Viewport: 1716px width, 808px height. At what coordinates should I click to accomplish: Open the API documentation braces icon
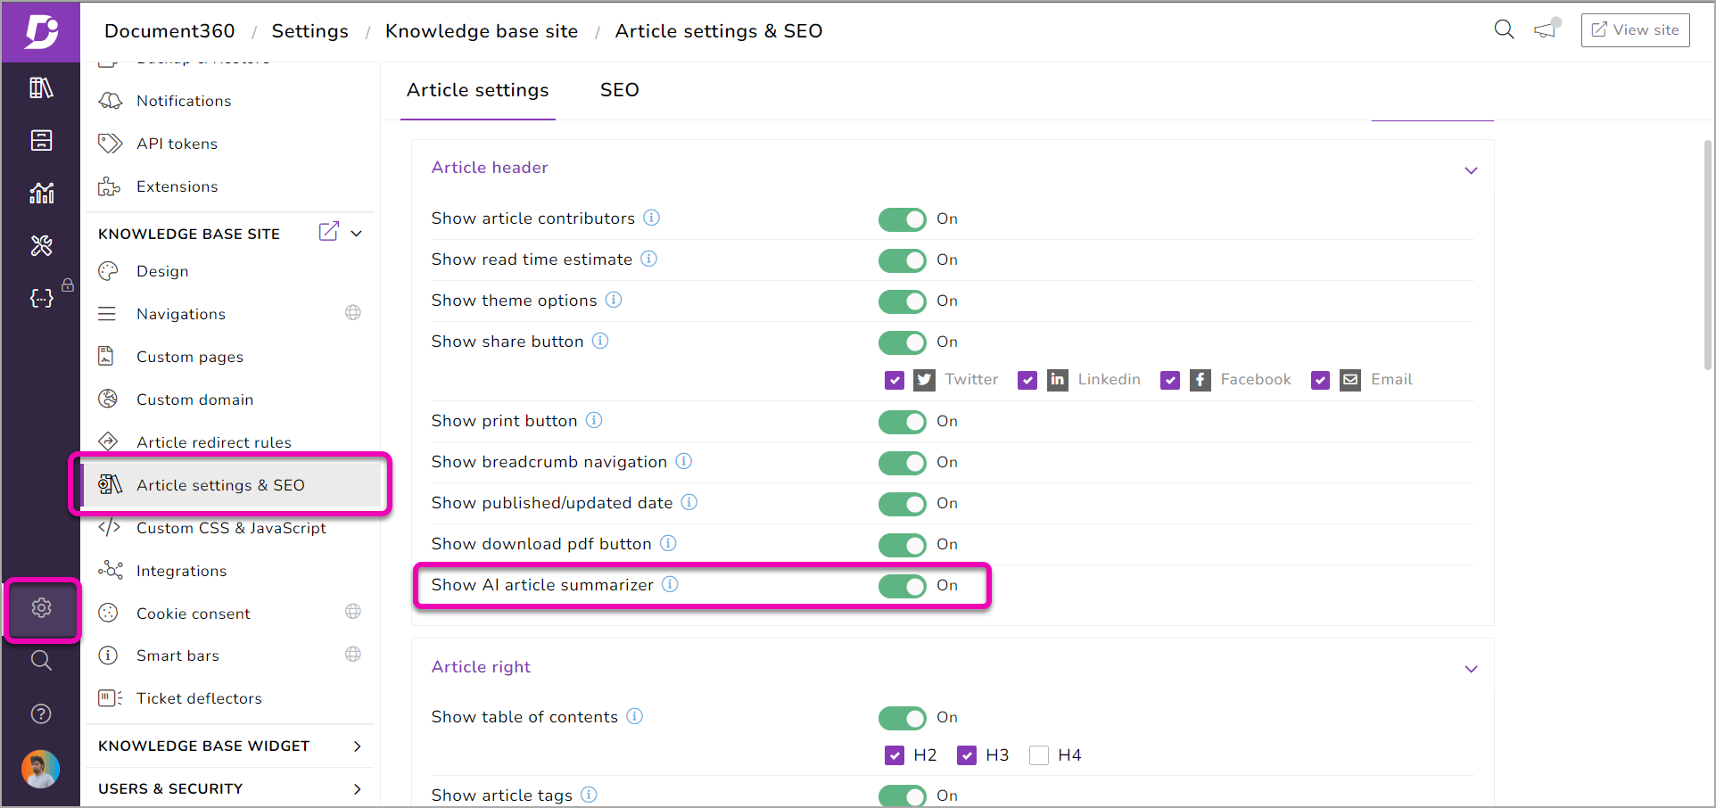click(41, 298)
